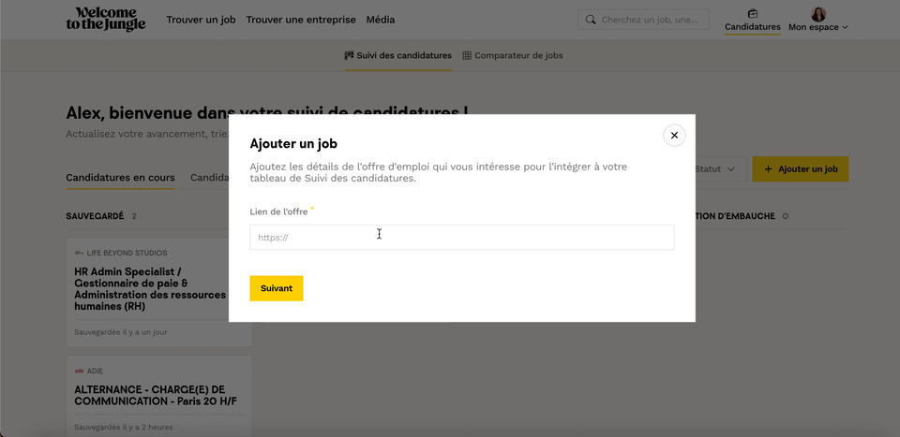The image size is (900, 437).
Task: Open Candidatures briefcase icon
Action: [x=752, y=13]
